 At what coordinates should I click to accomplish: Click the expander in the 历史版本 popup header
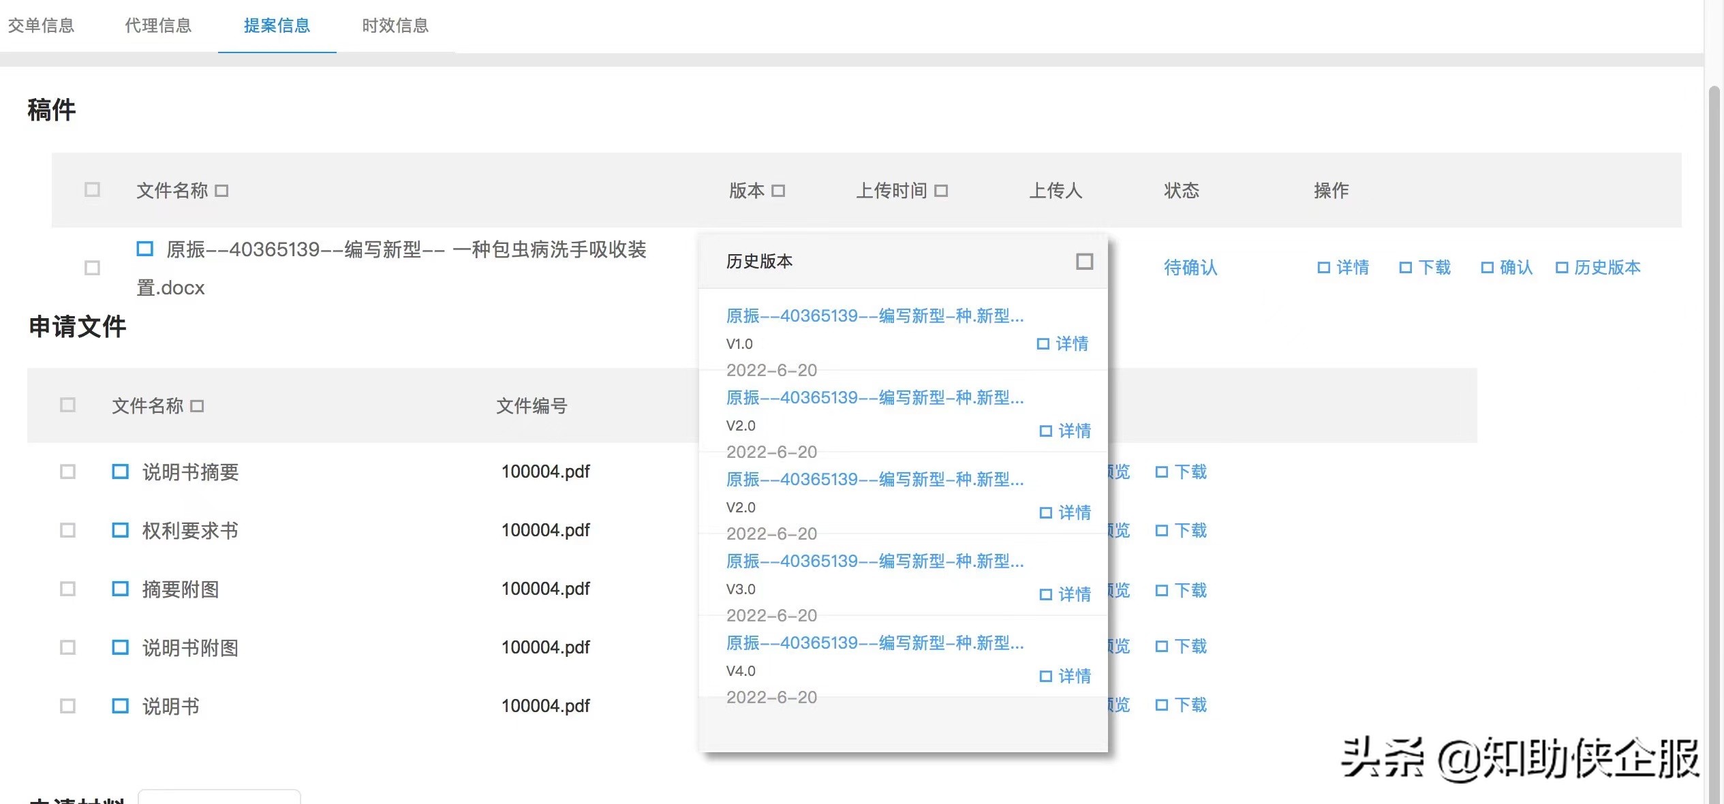coord(1084,262)
